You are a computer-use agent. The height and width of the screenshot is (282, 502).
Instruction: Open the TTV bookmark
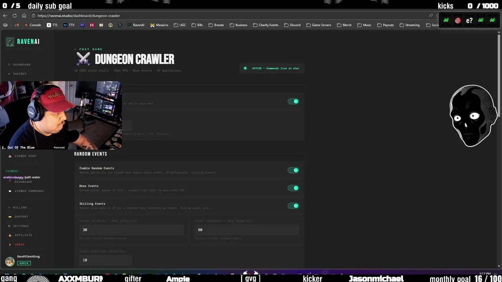(69, 25)
